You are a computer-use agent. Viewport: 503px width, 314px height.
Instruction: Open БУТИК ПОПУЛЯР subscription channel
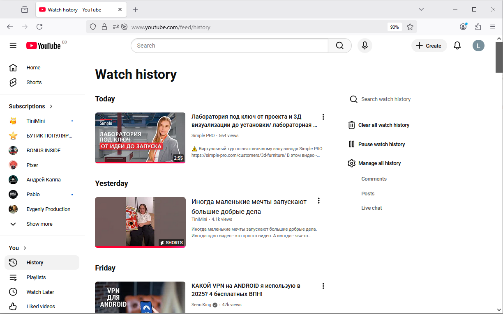pyautogui.click(x=42, y=136)
